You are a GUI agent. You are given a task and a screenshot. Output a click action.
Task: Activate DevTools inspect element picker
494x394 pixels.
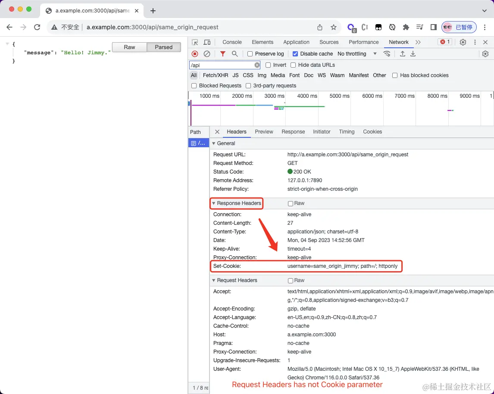(195, 42)
